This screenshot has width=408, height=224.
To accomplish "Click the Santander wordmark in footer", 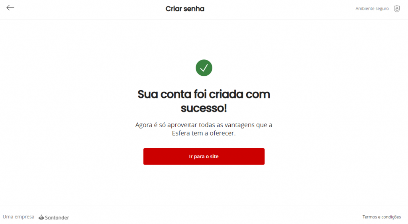I will [57, 218].
